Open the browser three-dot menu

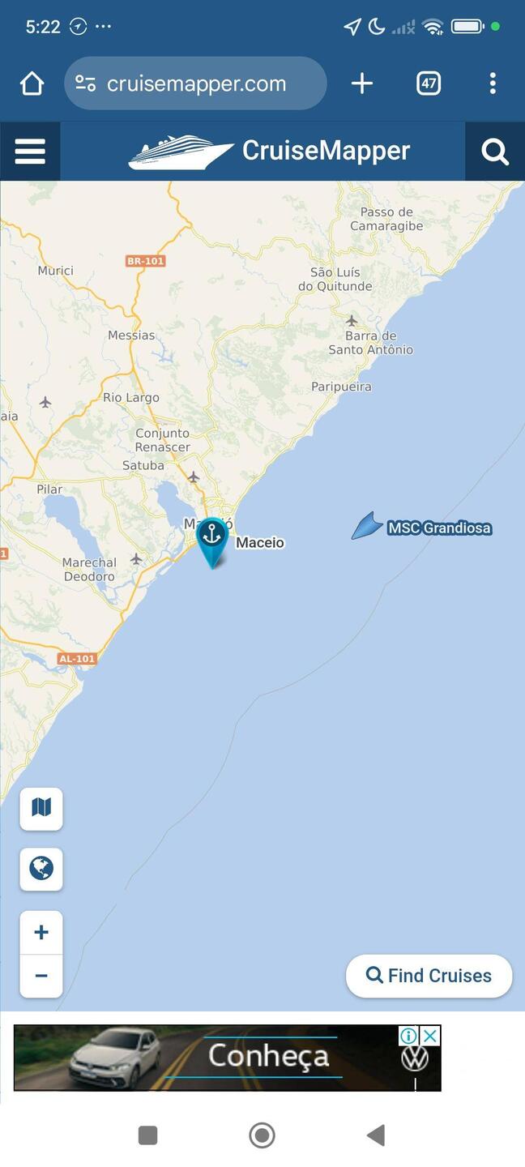click(493, 83)
